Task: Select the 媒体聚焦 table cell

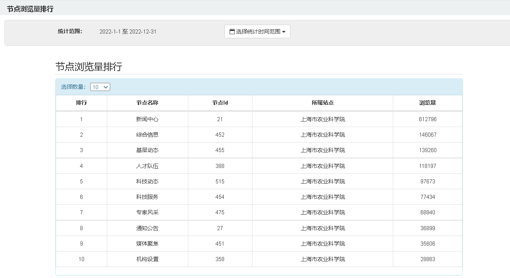Action: click(147, 244)
